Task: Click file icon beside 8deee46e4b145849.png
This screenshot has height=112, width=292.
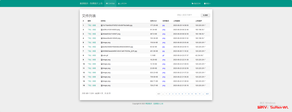Action: pos(102,38)
